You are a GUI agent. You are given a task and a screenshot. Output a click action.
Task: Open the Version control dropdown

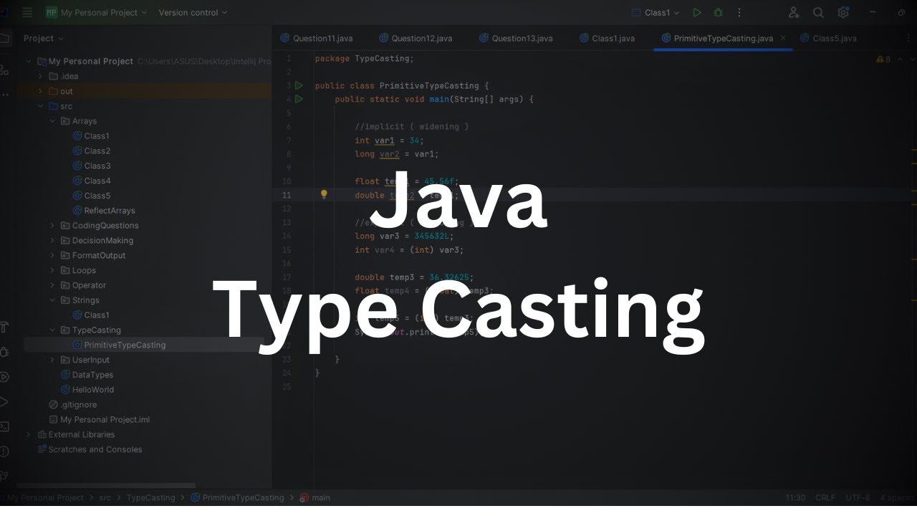coord(193,12)
